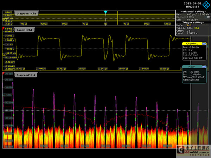The height and width of the screenshot is (158, 211).
Task: Click the trigger source Ch1 label
Action: tap(197, 28)
